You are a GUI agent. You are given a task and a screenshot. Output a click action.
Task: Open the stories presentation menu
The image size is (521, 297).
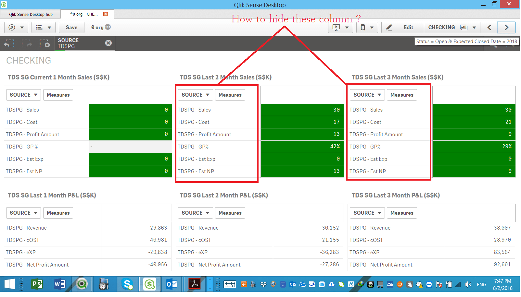coord(340,28)
